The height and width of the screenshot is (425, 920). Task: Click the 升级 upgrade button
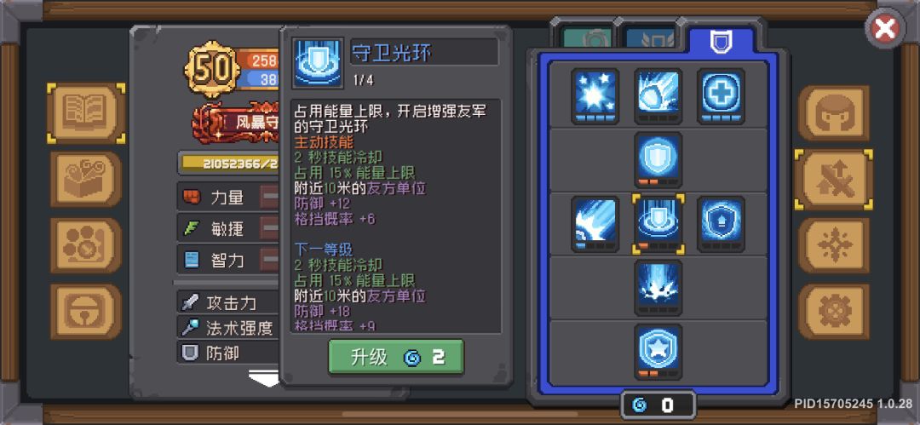[x=395, y=357]
